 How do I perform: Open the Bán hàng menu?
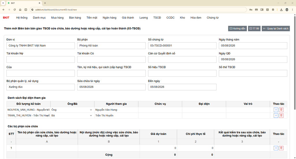[x=75, y=18]
